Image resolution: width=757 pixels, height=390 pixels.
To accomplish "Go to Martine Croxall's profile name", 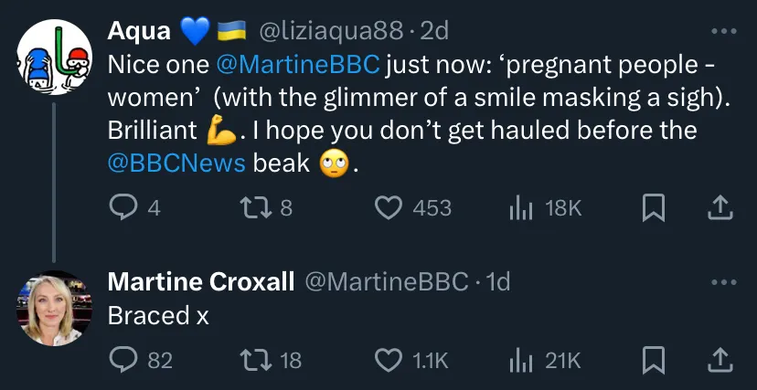I will tap(201, 281).
